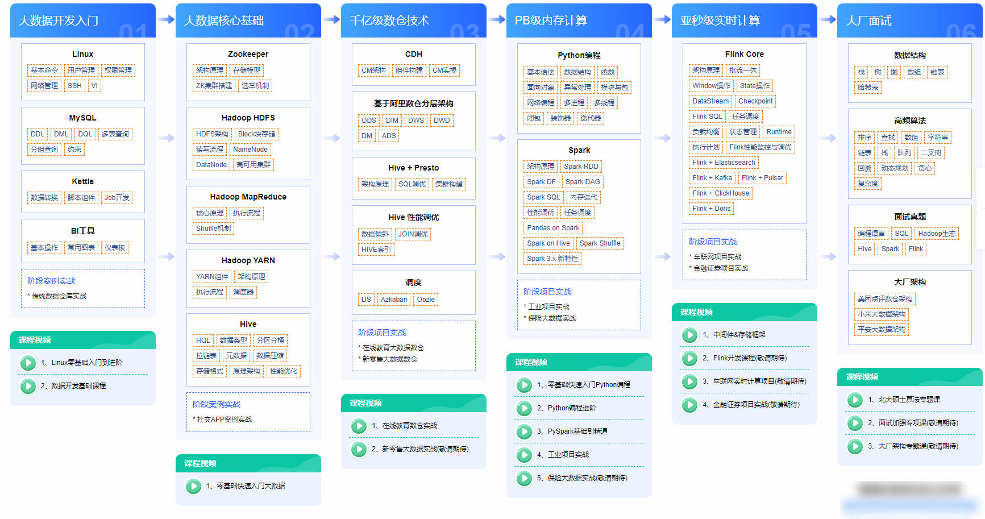The height and width of the screenshot is (519, 985).
Task: Click the 平安大数据架构 tag
Action: click(x=882, y=330)
